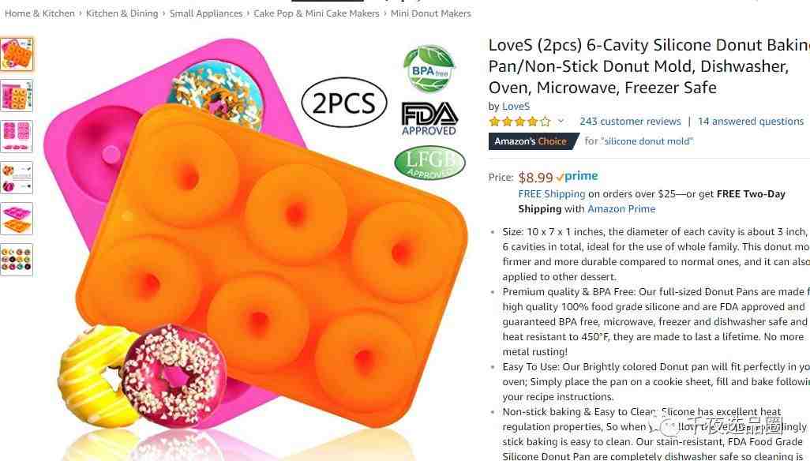
Task: Go to Small Appliances breadcrumb
Action: pos(206,13)
